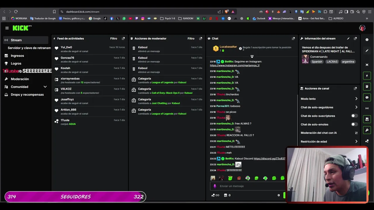Click the argentina tag
Screen dimensions: 374x210
coord(348,62)
